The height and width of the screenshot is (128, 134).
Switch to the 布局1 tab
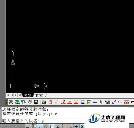39,95
